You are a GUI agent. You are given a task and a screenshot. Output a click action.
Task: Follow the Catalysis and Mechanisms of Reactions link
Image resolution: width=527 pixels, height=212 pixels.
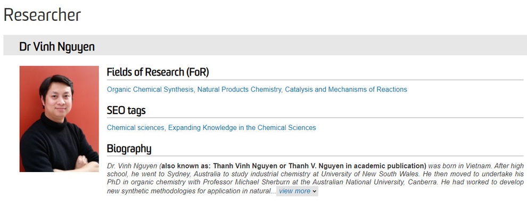tap(346, 89)
